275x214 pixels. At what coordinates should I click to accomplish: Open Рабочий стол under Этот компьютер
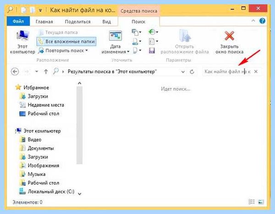39,183
